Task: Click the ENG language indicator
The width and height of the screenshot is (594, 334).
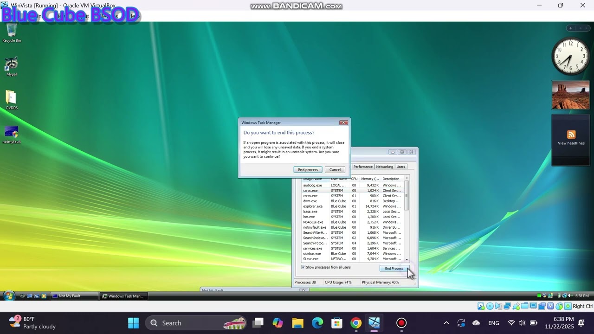Action: [x=494, y=323]
